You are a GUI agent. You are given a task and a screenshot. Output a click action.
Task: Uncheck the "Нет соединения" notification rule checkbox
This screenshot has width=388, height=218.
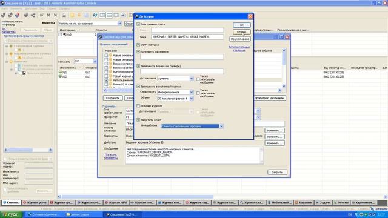(x=106, y=80)
